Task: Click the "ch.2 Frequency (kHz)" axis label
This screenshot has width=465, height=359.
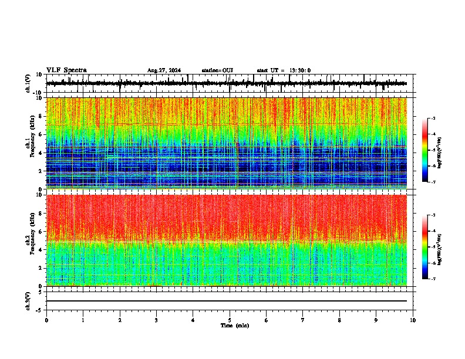Action: [30, 233]
